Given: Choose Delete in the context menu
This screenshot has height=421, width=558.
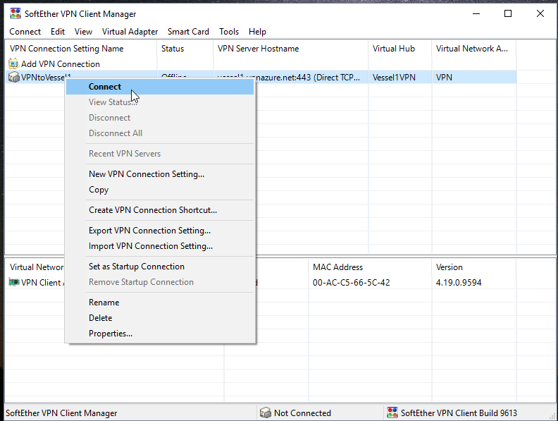Looking at the screenshot, I should coord(160,318).
